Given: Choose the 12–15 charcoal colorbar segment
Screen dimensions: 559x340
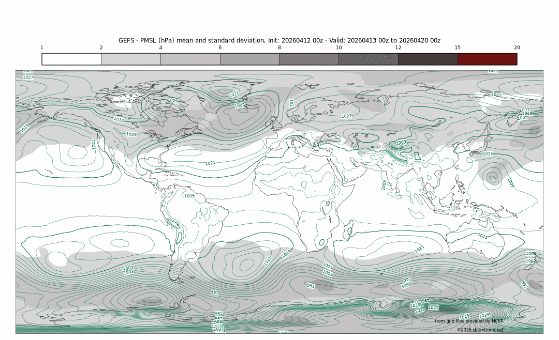Looking at the screenshot, I should [428, 59].
